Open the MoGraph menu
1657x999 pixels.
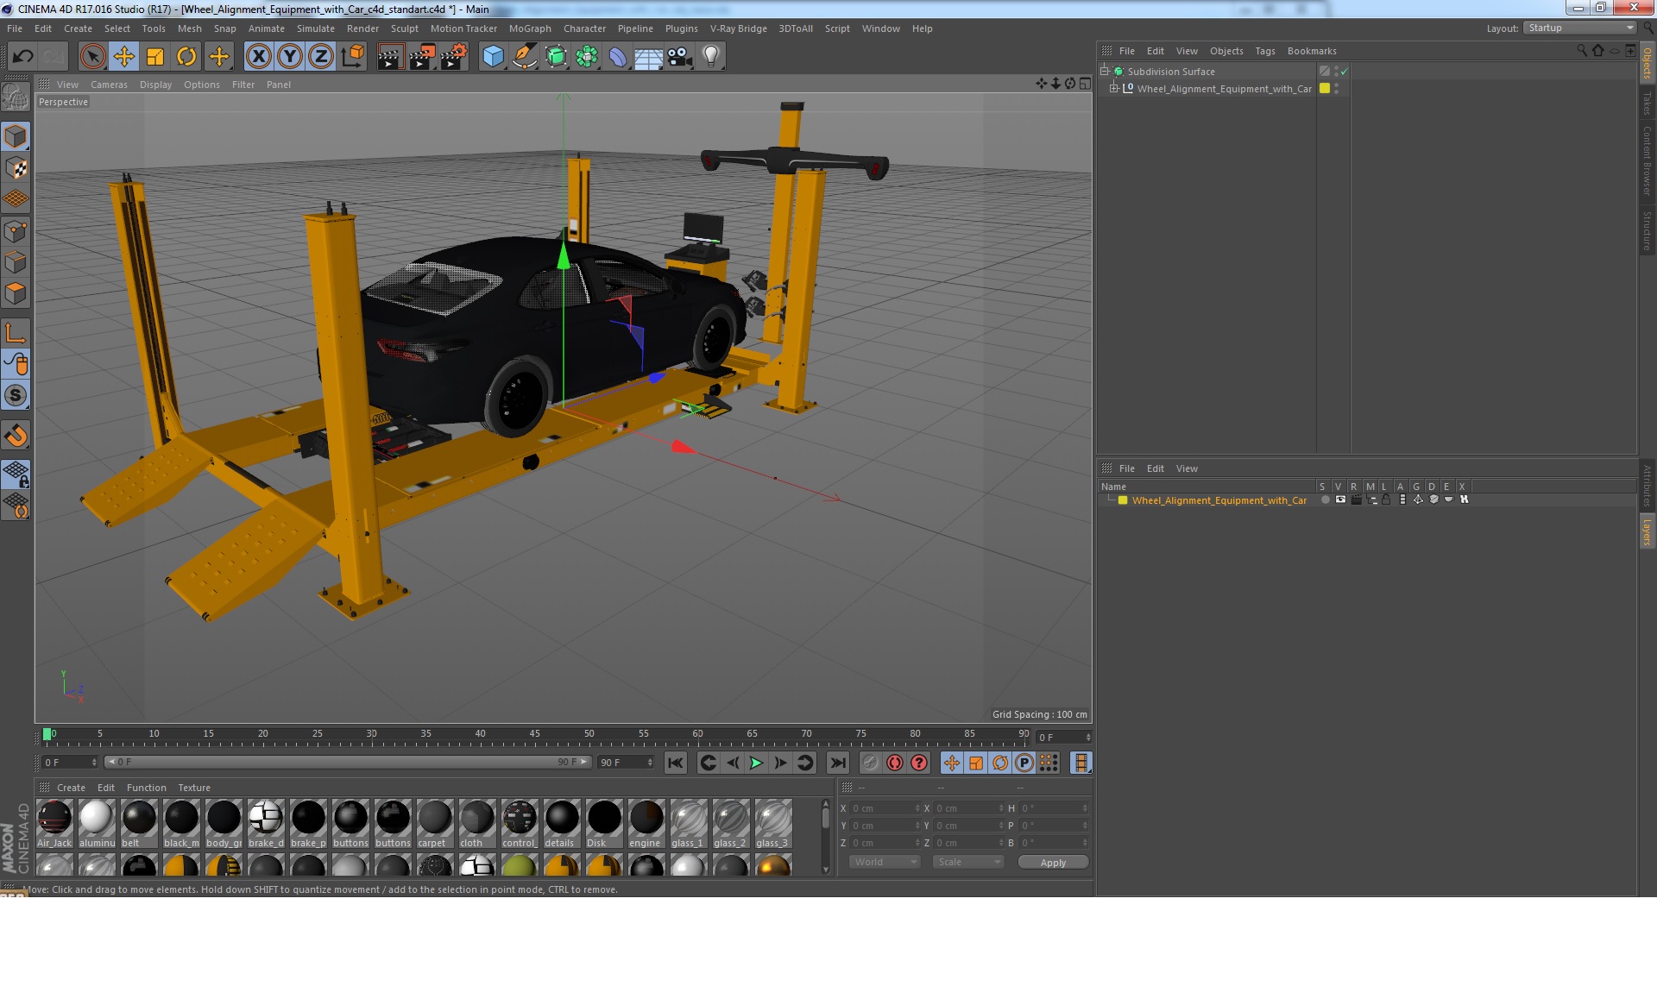(x=530, y=28)
